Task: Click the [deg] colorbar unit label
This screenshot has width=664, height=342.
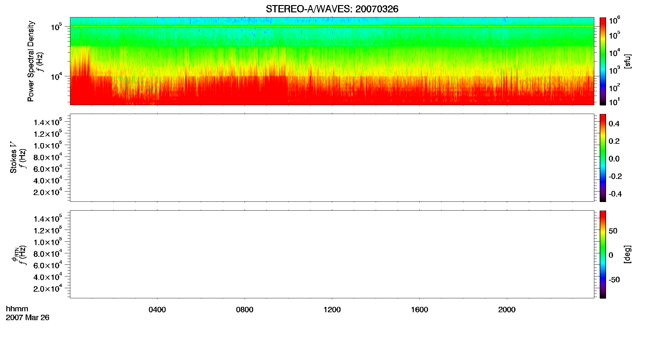Action: click(x=628, y=254)
